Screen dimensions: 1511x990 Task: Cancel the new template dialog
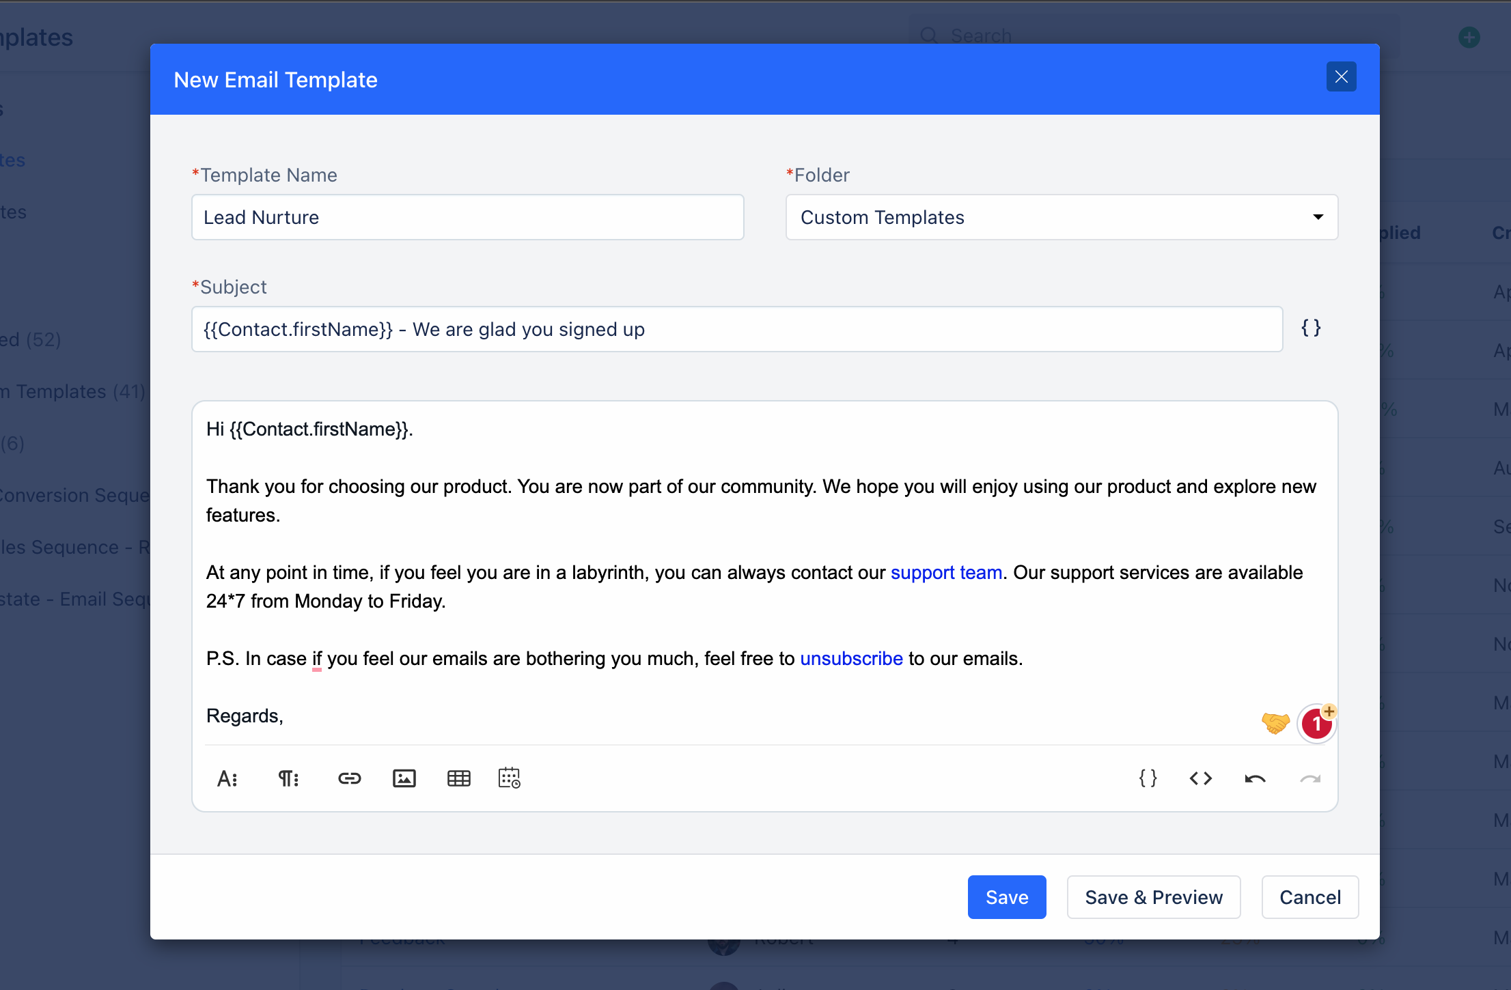1310,897
